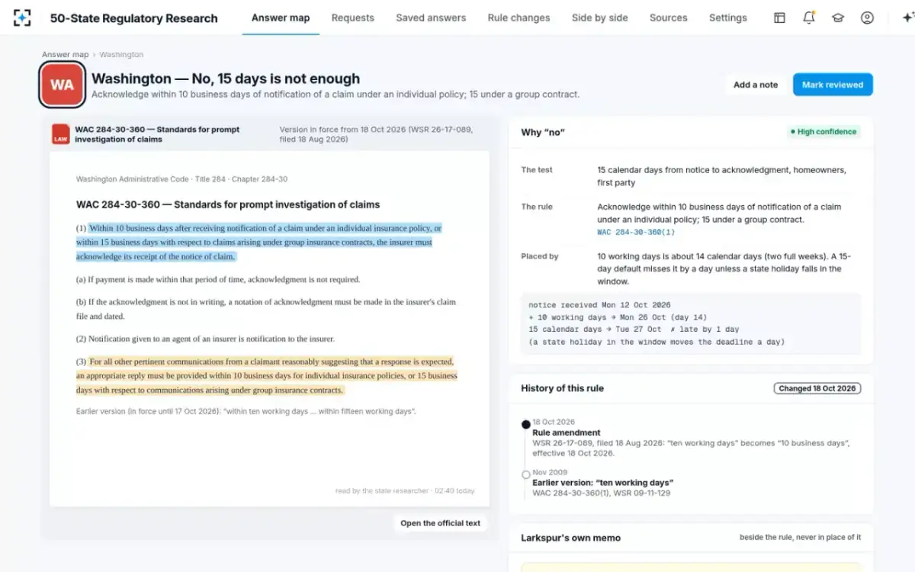Open notifications from the bell icon
The width and height of the screenshot is (915, 572).
(x=809, y=18)
